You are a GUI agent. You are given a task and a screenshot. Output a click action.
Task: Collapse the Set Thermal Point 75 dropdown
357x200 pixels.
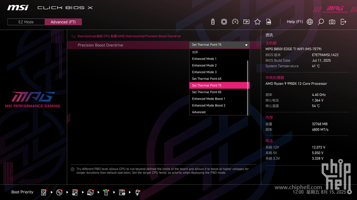pos(219,45)
